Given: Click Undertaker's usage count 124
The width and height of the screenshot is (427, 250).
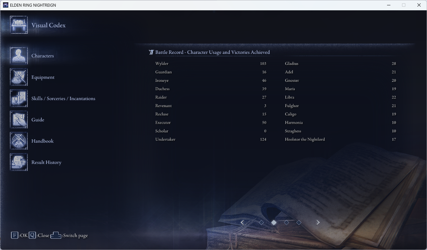Looking at the screenshot, I should (263, 139).
